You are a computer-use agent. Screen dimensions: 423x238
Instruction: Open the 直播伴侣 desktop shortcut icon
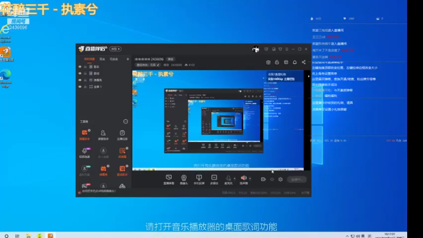pyautogui.click(x=6, y=54)
